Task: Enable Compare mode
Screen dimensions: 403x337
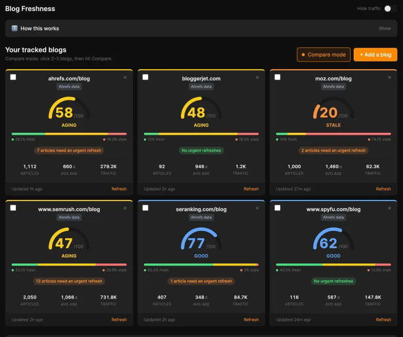Action: [x=324, y=55]
